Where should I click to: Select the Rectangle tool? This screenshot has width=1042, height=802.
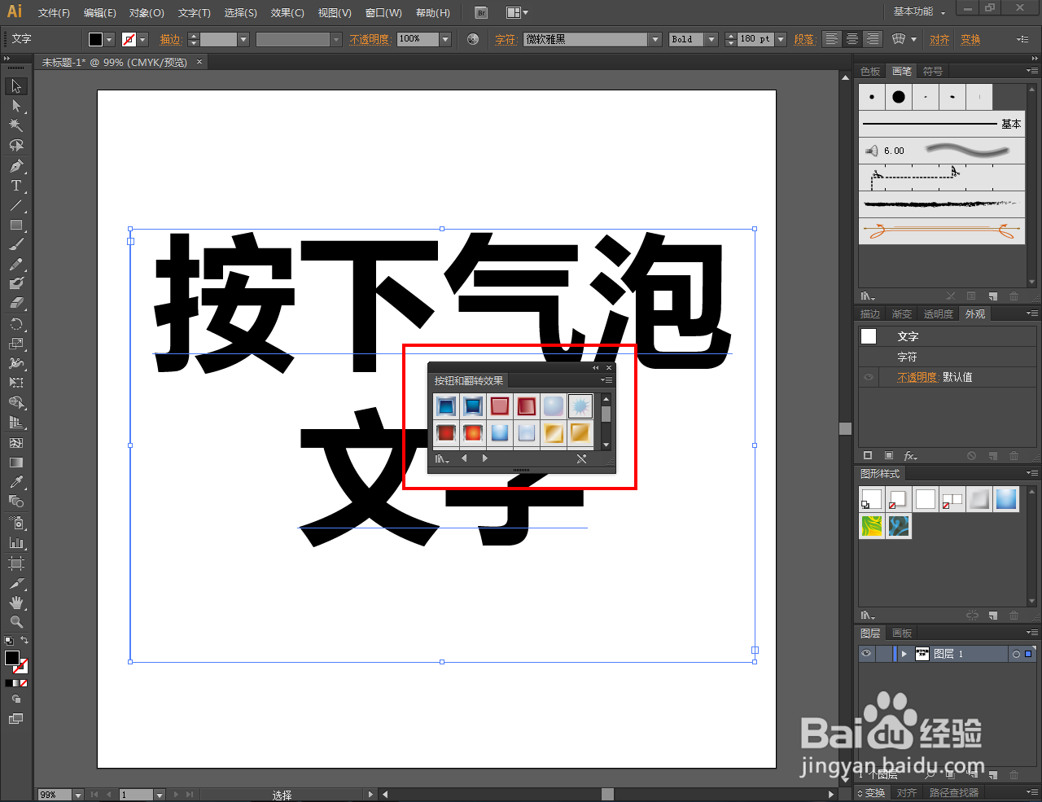[16, 225]
